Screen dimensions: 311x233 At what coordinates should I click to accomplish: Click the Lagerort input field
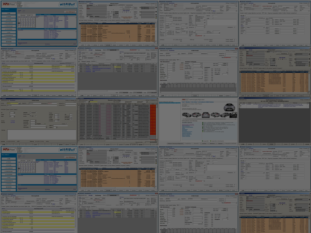(x=38, y=126)
